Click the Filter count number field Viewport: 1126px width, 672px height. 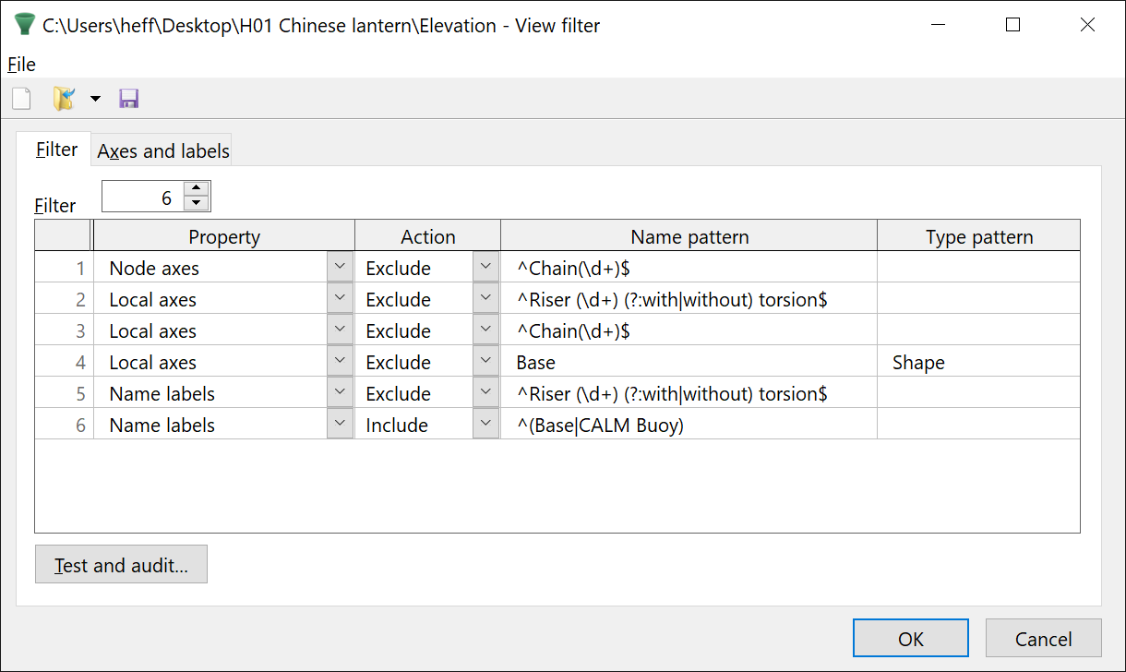(x=142, y=197)
